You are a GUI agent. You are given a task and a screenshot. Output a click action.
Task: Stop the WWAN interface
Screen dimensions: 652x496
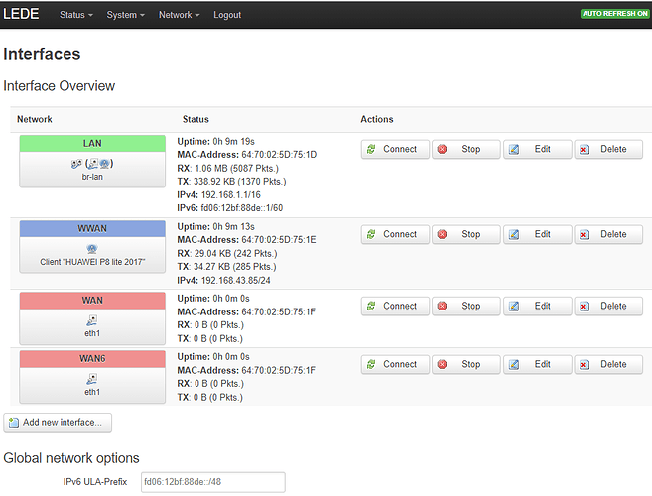[463, 235]
